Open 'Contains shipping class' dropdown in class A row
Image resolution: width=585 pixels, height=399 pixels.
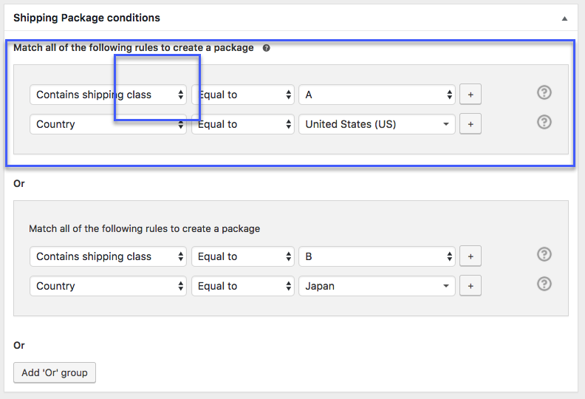(x=108, y=95)
